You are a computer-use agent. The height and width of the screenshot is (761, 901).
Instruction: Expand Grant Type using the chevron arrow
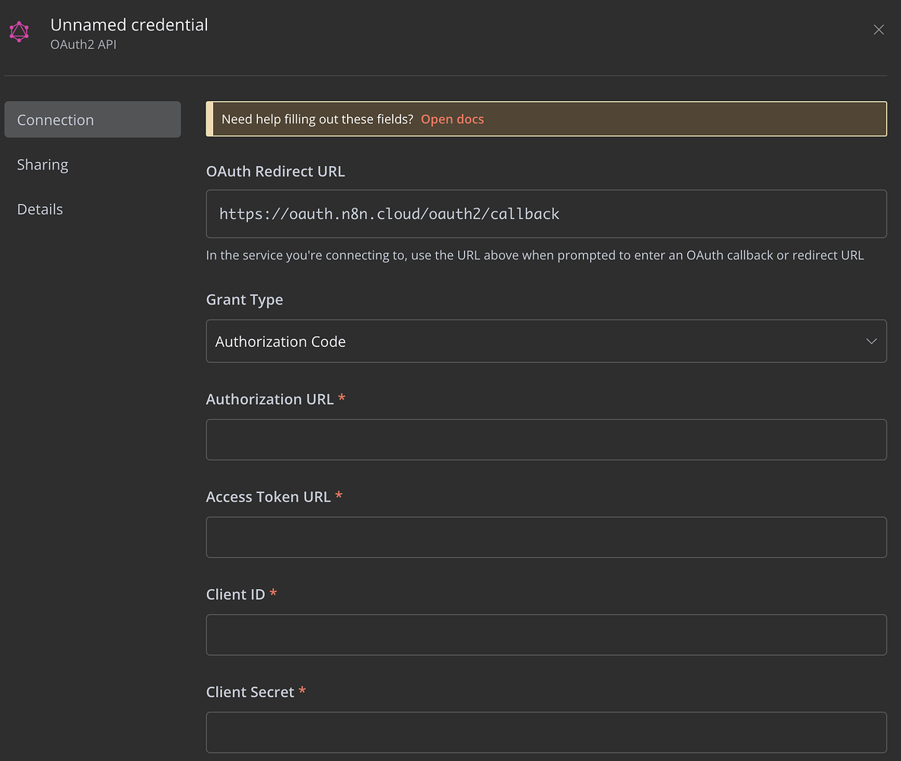[x=871, y=342]
